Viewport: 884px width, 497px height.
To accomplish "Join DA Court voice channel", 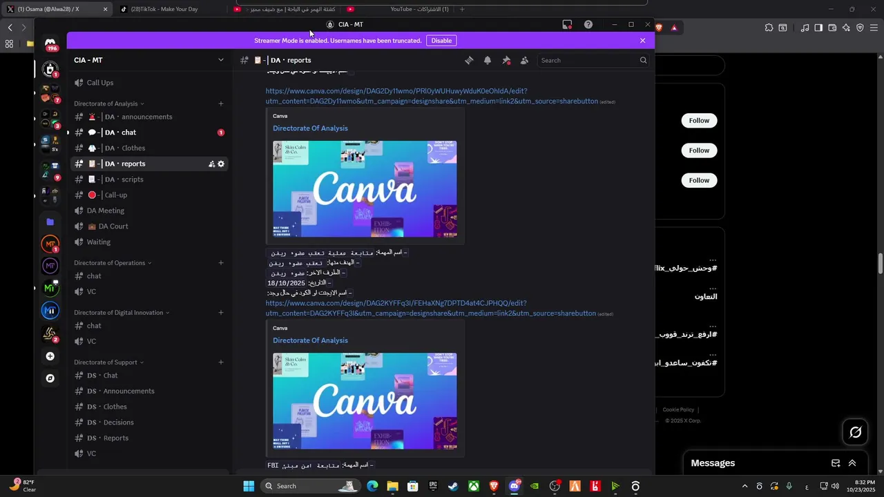I will coord(148,226).
